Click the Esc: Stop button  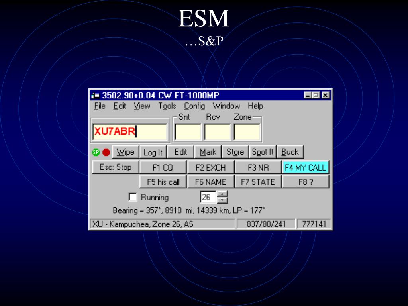click(x=116, y=167)
